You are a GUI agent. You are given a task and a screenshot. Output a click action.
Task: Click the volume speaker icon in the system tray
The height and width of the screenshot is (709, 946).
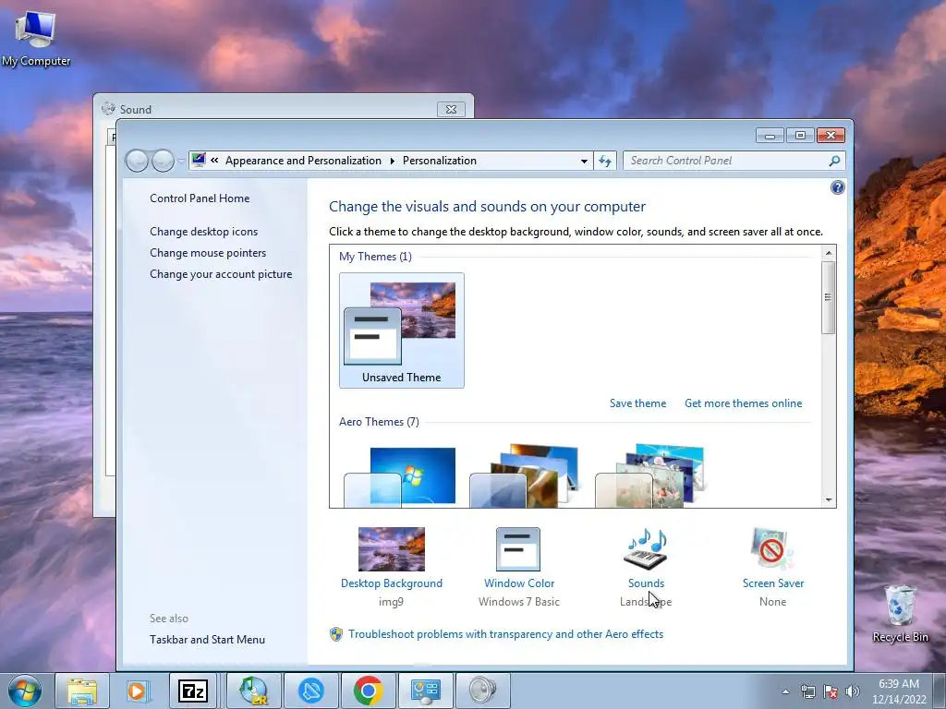(x=852, y=691)
